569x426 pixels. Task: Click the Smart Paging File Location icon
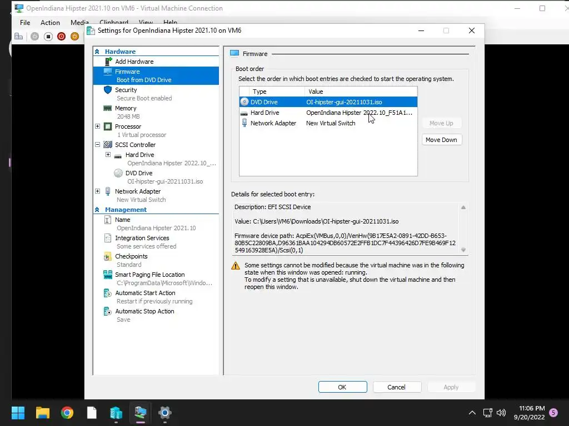pos(108,274)
